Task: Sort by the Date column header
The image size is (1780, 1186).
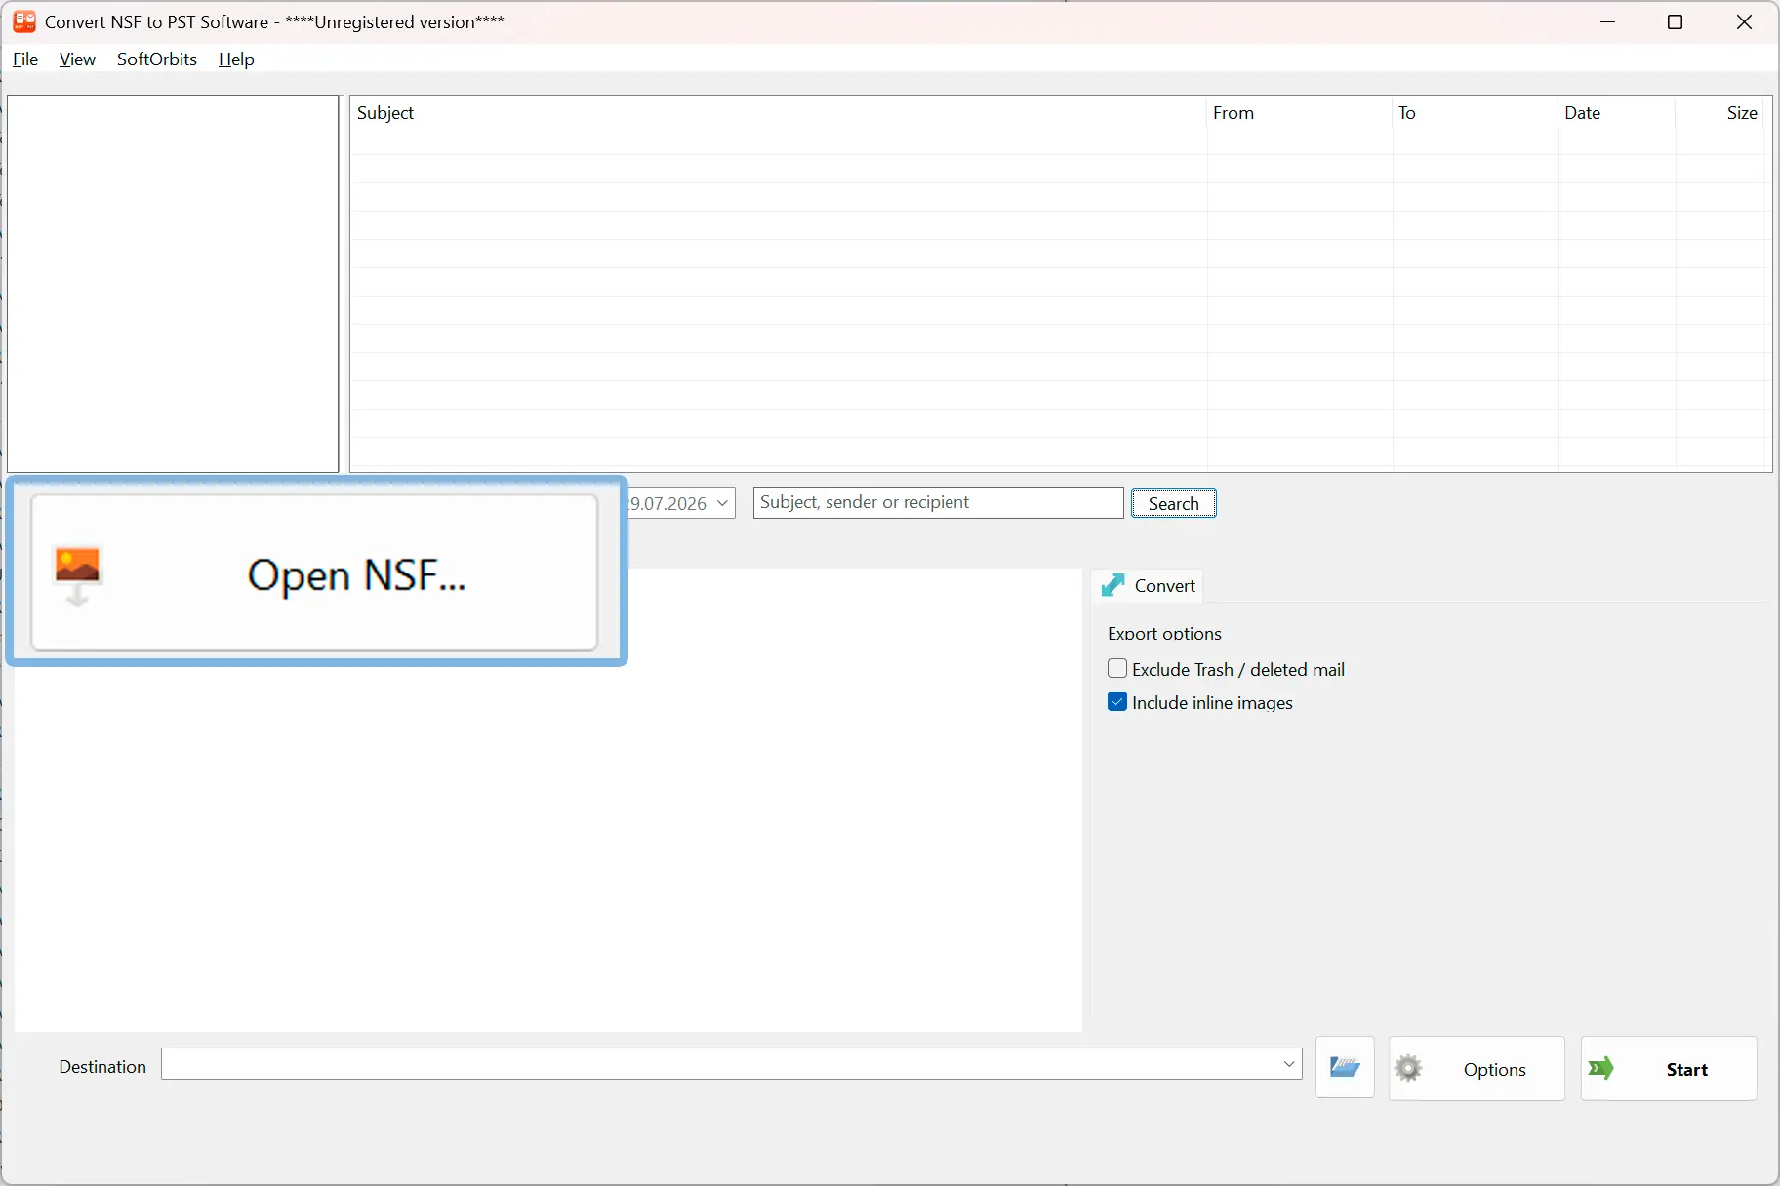Action: (1617, 113)
